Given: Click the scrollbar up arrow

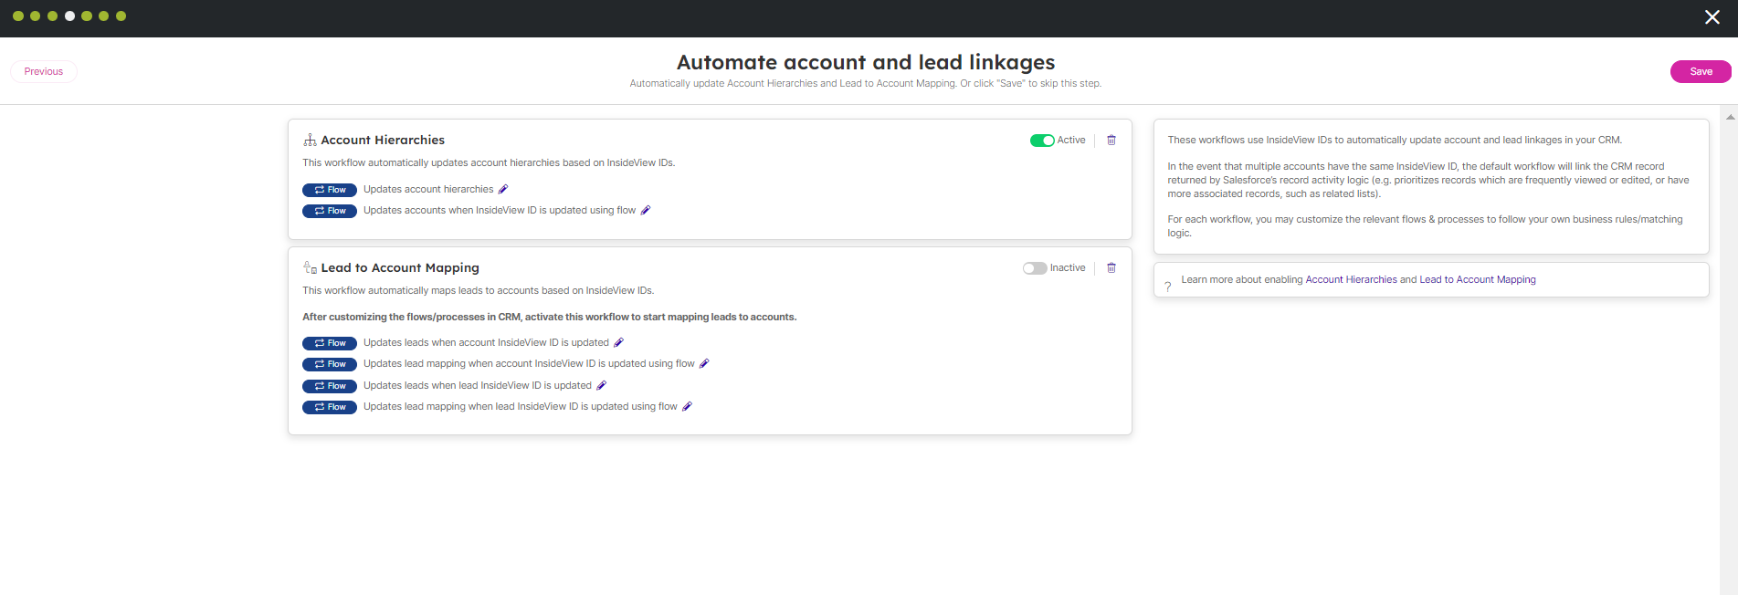Looking at the screenshot, I should click(1730, 118).
